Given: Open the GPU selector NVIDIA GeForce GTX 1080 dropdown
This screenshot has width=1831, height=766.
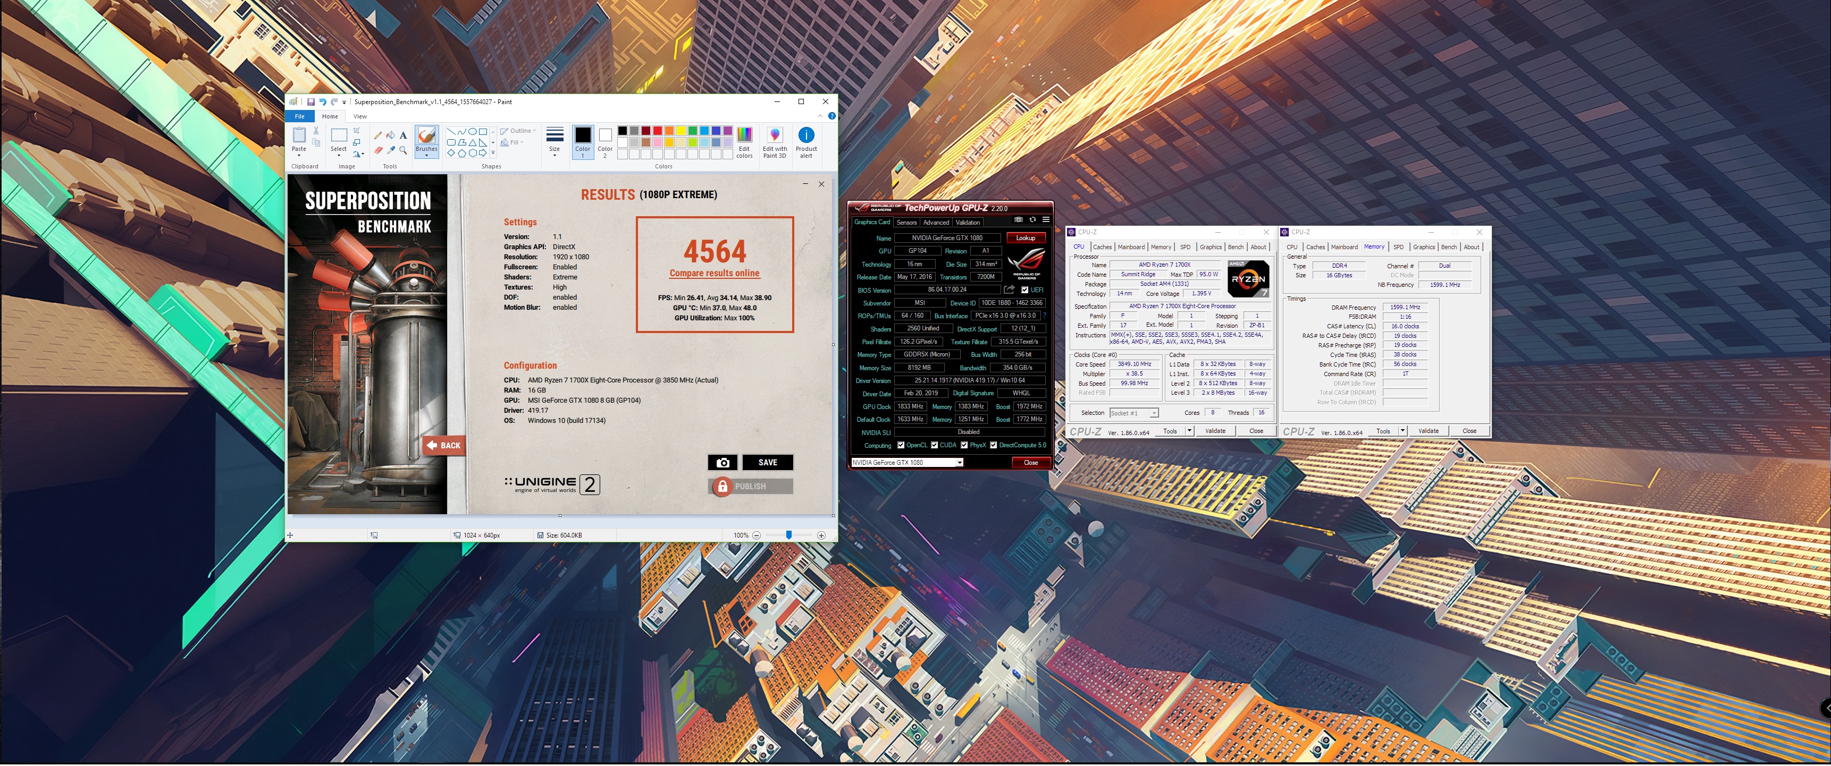Looking at the screenshot, I should pyautogui.click(x=960, y=463).
